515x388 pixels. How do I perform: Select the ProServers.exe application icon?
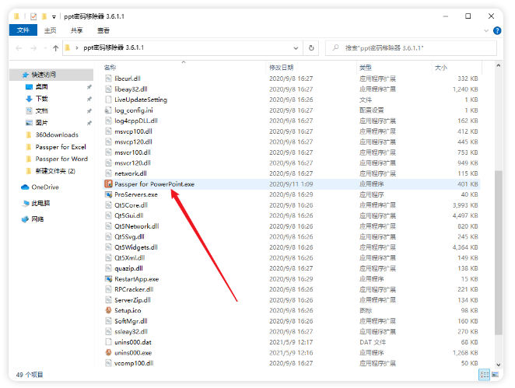click(x=109, y=194)
